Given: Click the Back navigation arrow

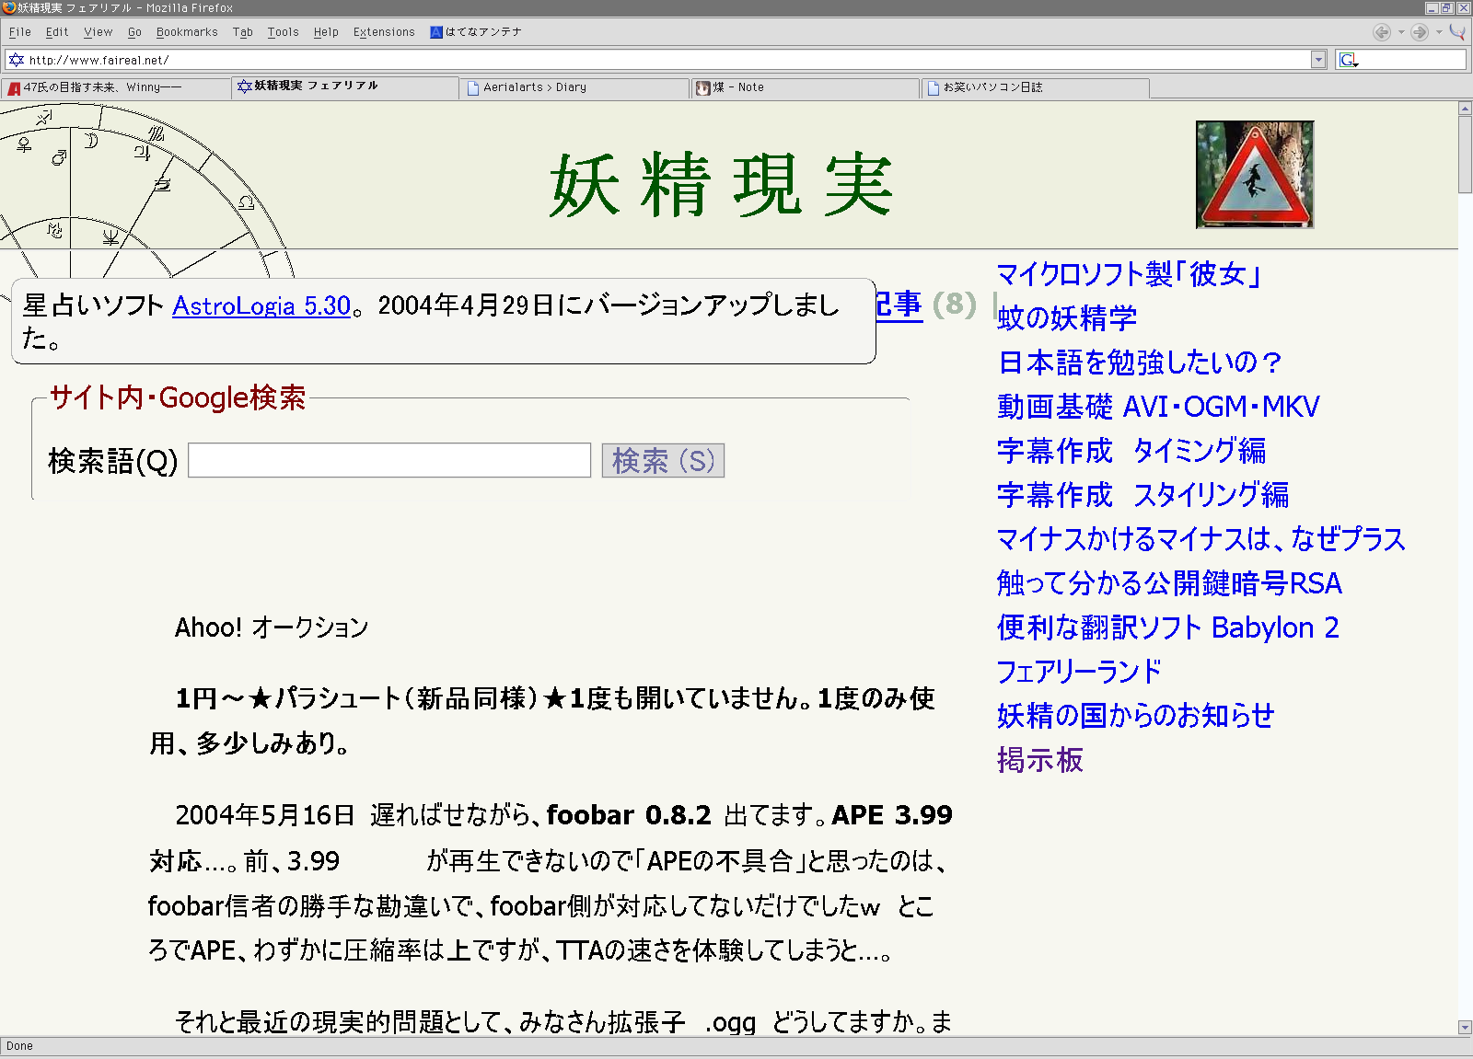Looking at the screenshot, I should [x=1381, y=32].
